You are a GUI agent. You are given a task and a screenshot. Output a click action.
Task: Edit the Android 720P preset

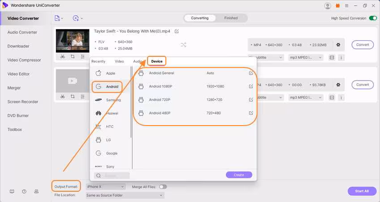pyautogui.click(x=251, y=100)
